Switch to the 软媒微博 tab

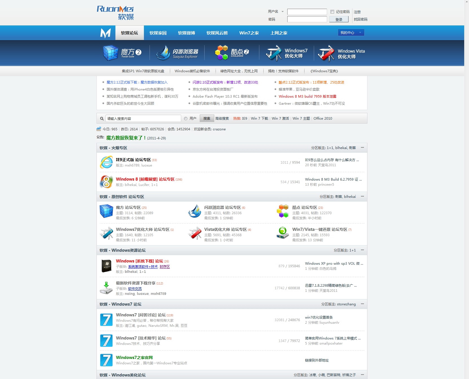point(187,33)
